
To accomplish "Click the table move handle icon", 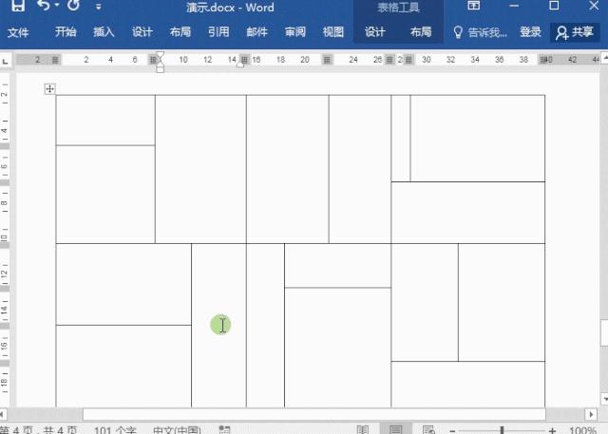I will (x=49, y=89).
